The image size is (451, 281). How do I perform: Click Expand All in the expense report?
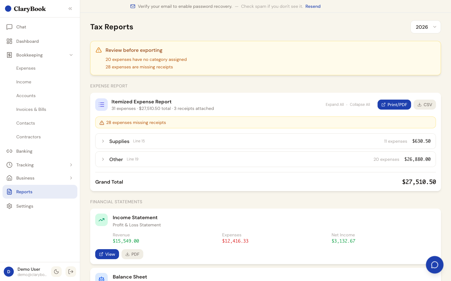click(x=334, y=104)
